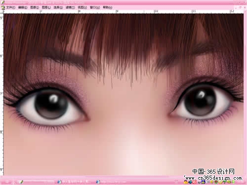The height and width of the screenshot is (185, 247).
Task: Open the 图像 (Image) menu
Action: coord(35,7)
